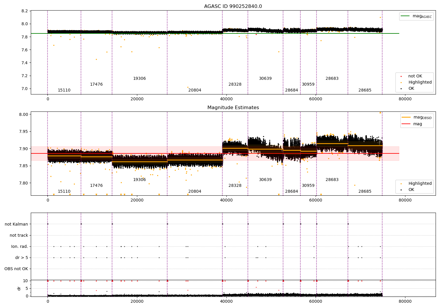Click the title 'AGASC ID 990252840.0'
This screenshot has height=308, width=440.
coord(233,6)
